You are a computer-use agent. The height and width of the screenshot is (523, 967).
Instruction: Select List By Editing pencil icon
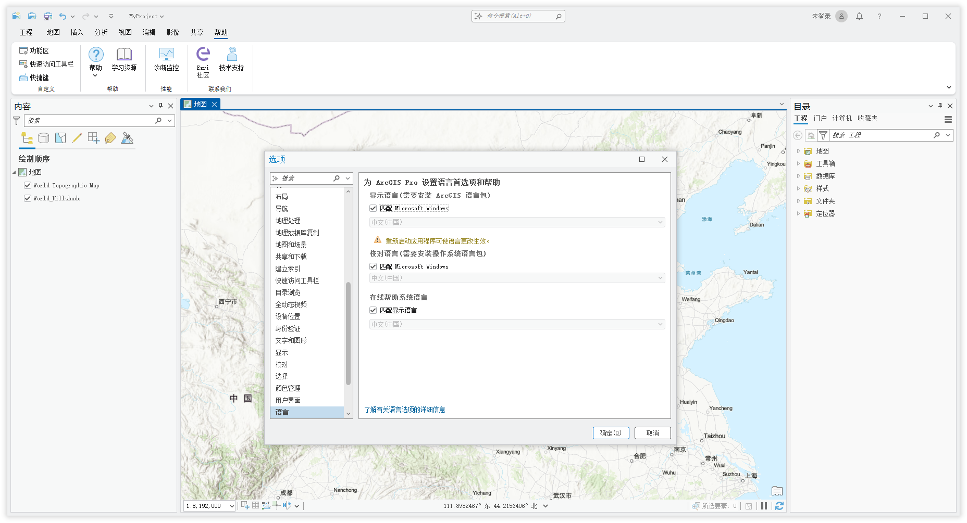pyautogui.click(x=77, y=138)
